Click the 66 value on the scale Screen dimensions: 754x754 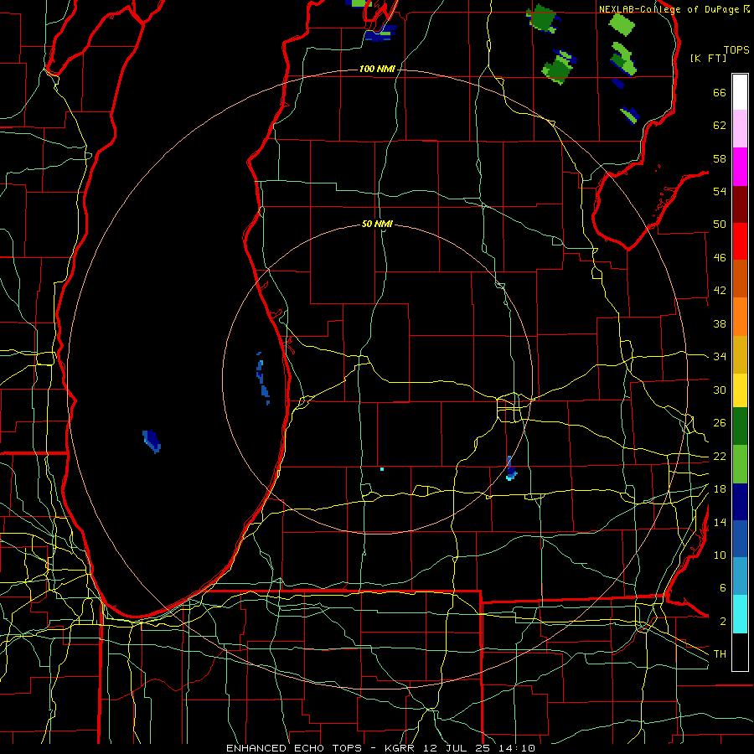720,93
